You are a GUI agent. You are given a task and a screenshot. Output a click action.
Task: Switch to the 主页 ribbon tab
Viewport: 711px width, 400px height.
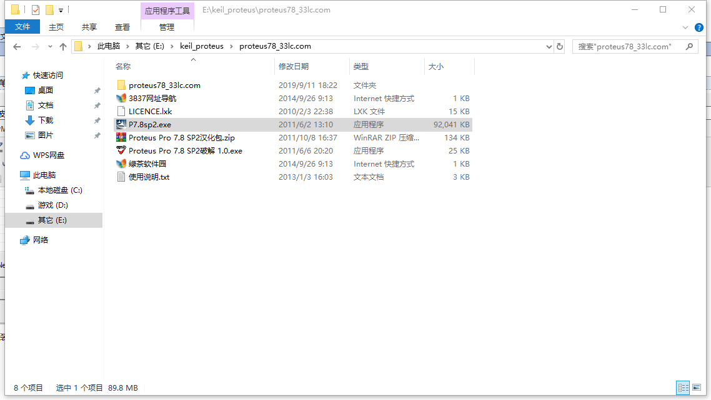(x=56, y=27)
